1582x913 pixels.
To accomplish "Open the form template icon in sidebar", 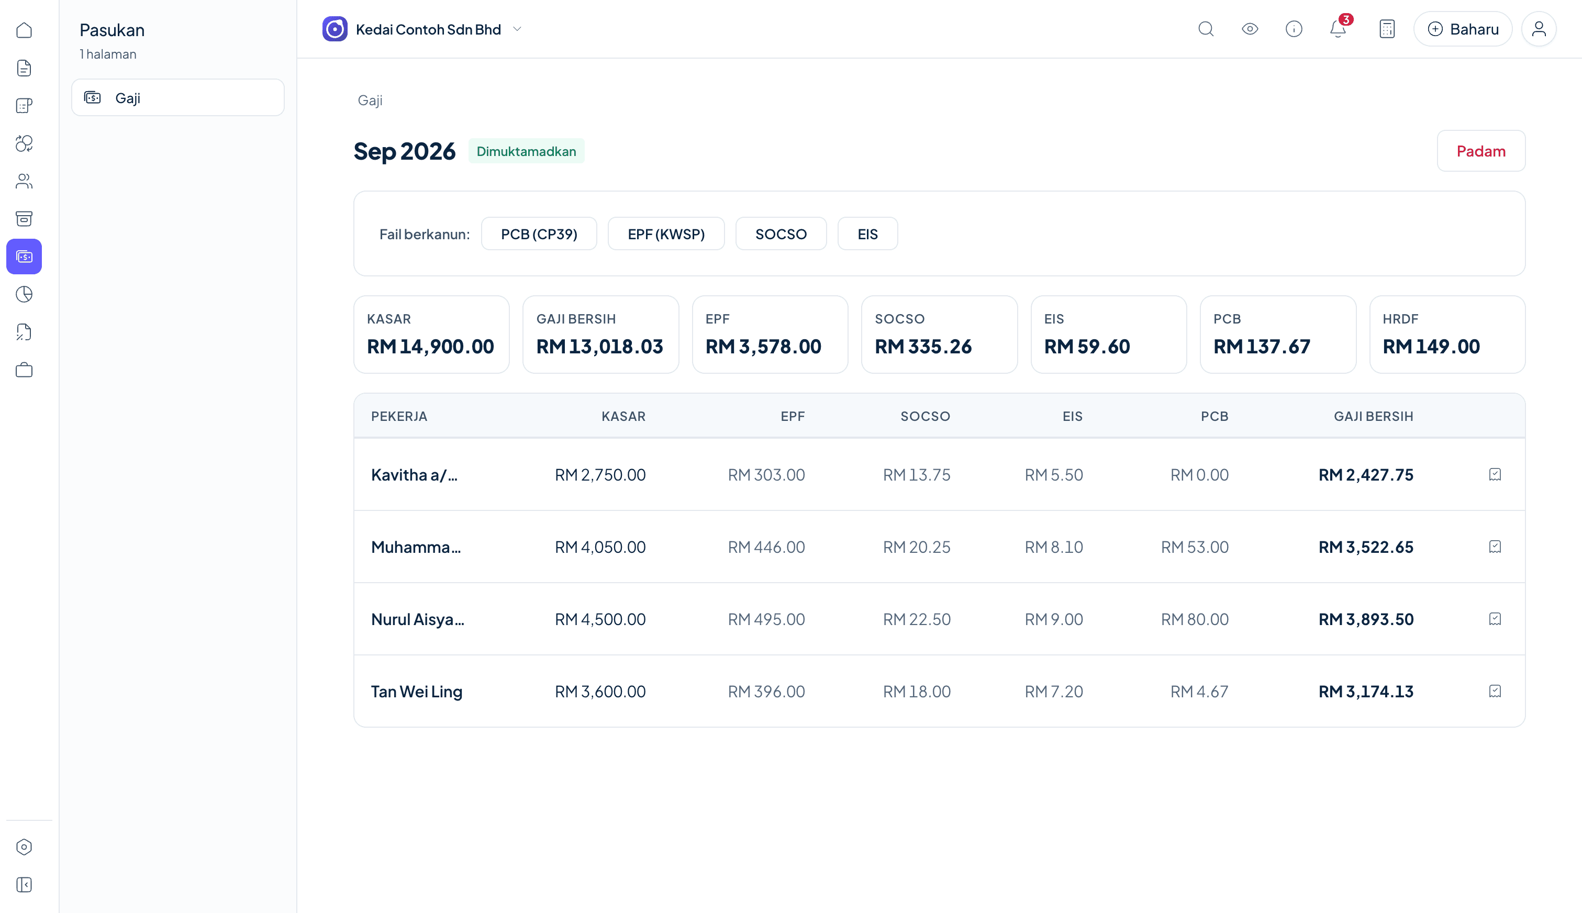I will [x=24, y=105].
